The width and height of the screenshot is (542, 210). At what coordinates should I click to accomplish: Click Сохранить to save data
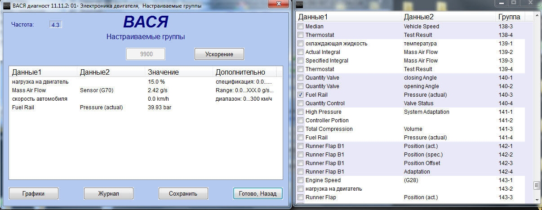(183, 194)
